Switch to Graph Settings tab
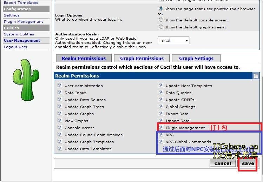Viewport: 263px width, 182px height. 196,58
